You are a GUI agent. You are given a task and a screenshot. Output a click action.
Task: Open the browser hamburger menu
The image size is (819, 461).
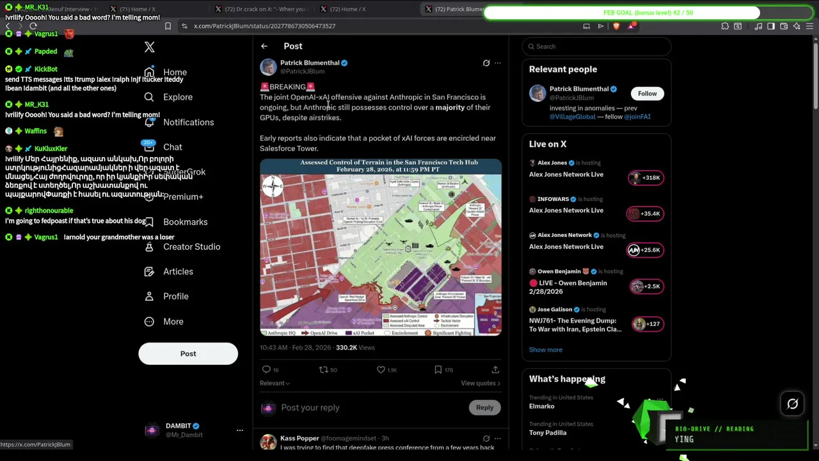coord(809,26)
